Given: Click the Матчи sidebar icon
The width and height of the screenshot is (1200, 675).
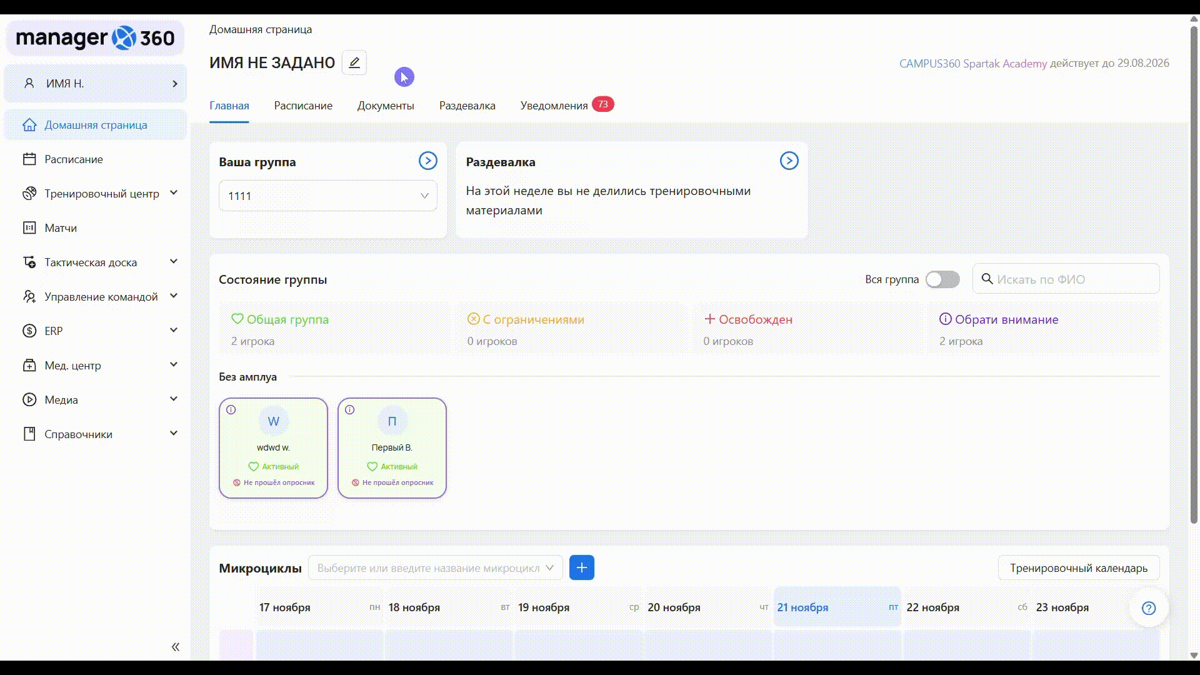Looking at the screenshot, I should coord(29,228).
